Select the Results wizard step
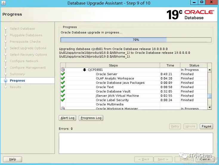This screenshot has height=165, width=219. pos(15,87)
